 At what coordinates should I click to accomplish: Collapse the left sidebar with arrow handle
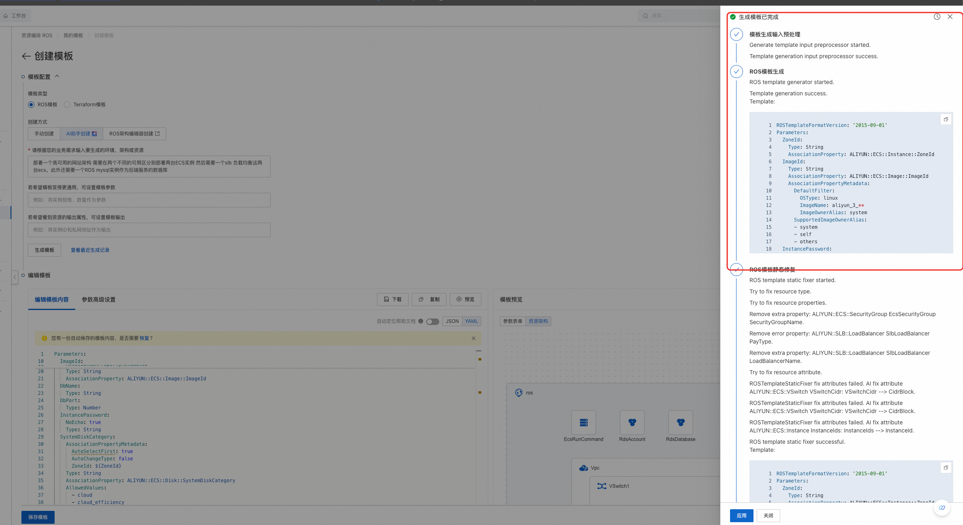tap(15, 277)
